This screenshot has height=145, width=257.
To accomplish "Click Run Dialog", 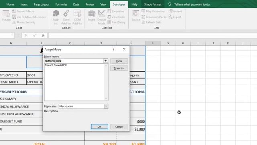I will click(x=116, y=22).
